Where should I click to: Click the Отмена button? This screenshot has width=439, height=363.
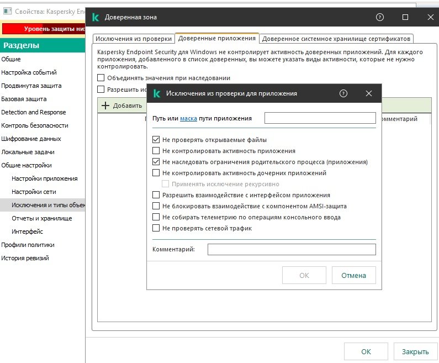pos(353,275)
